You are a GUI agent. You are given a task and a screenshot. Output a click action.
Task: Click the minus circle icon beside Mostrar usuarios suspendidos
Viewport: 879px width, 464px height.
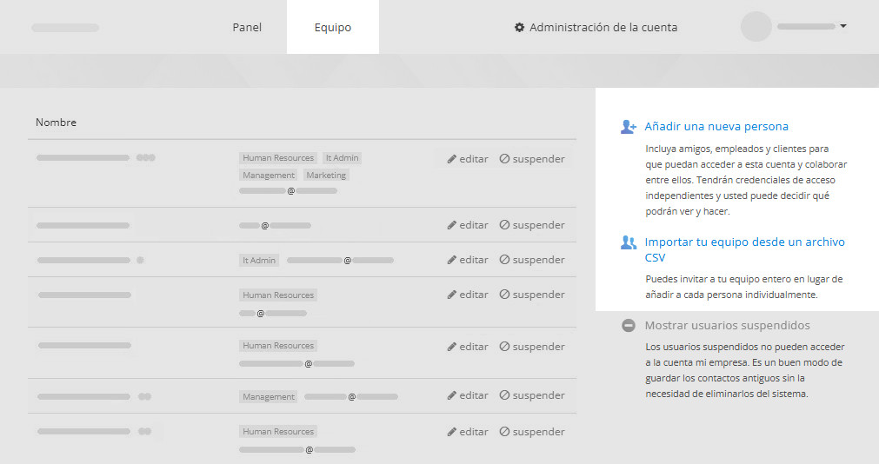[629, 326]
